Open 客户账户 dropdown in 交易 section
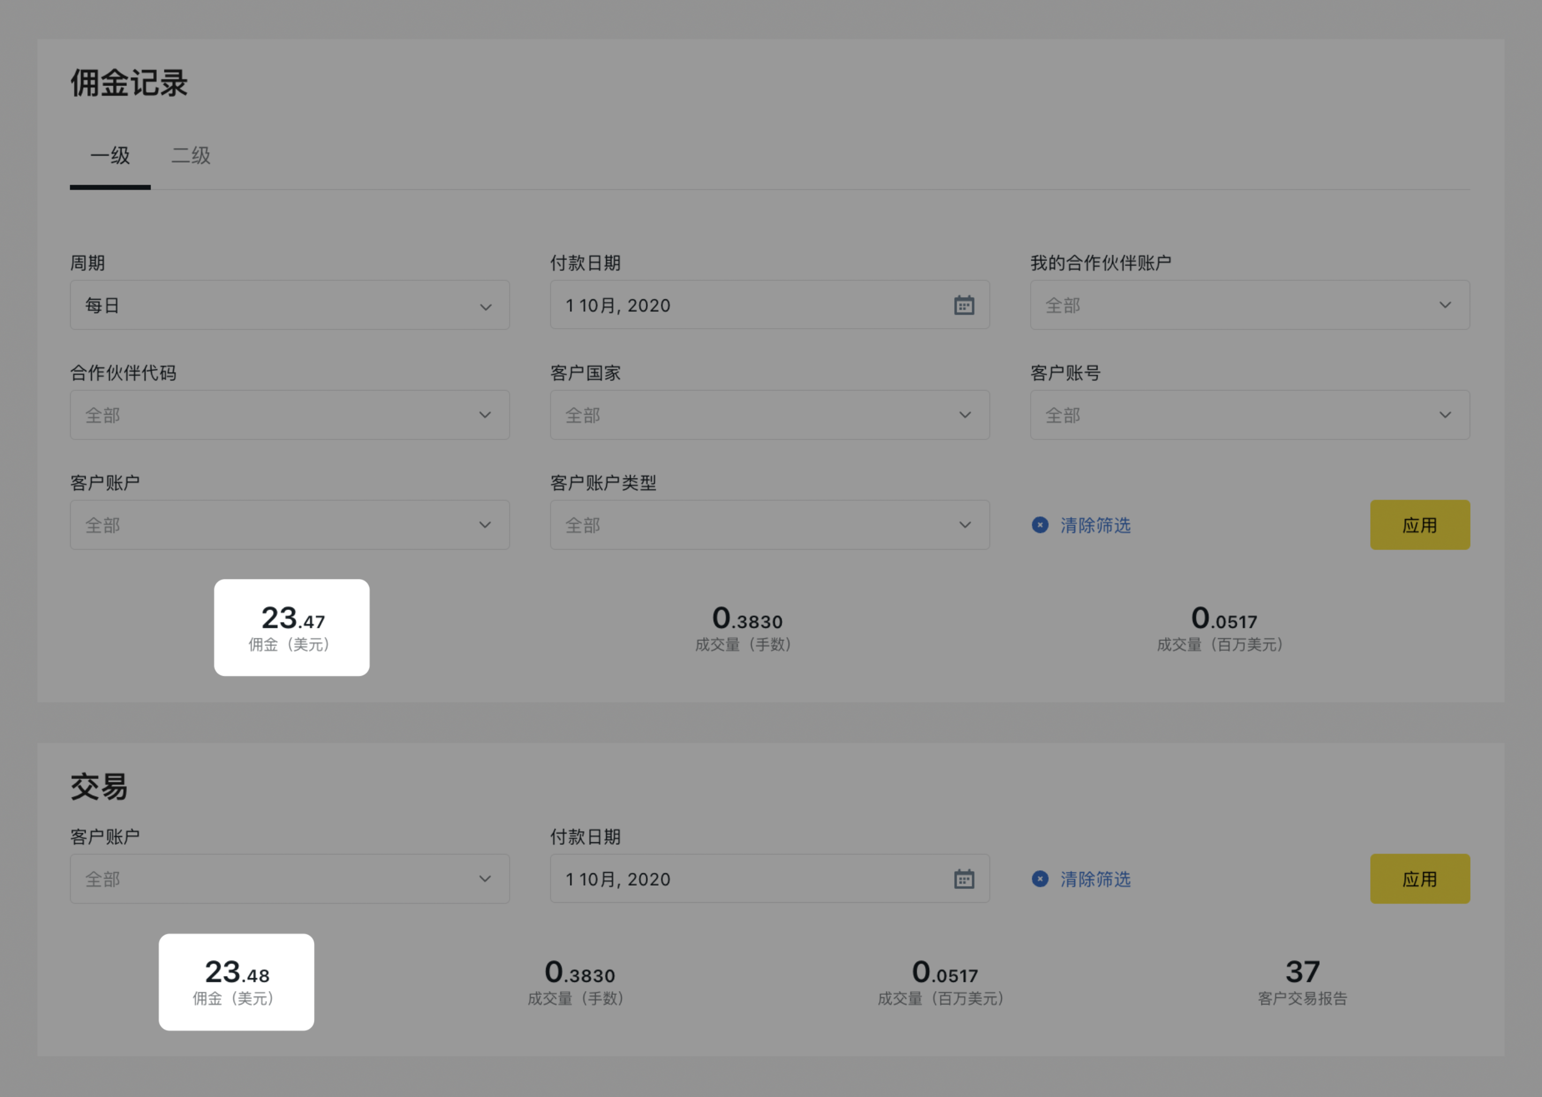 290,879
